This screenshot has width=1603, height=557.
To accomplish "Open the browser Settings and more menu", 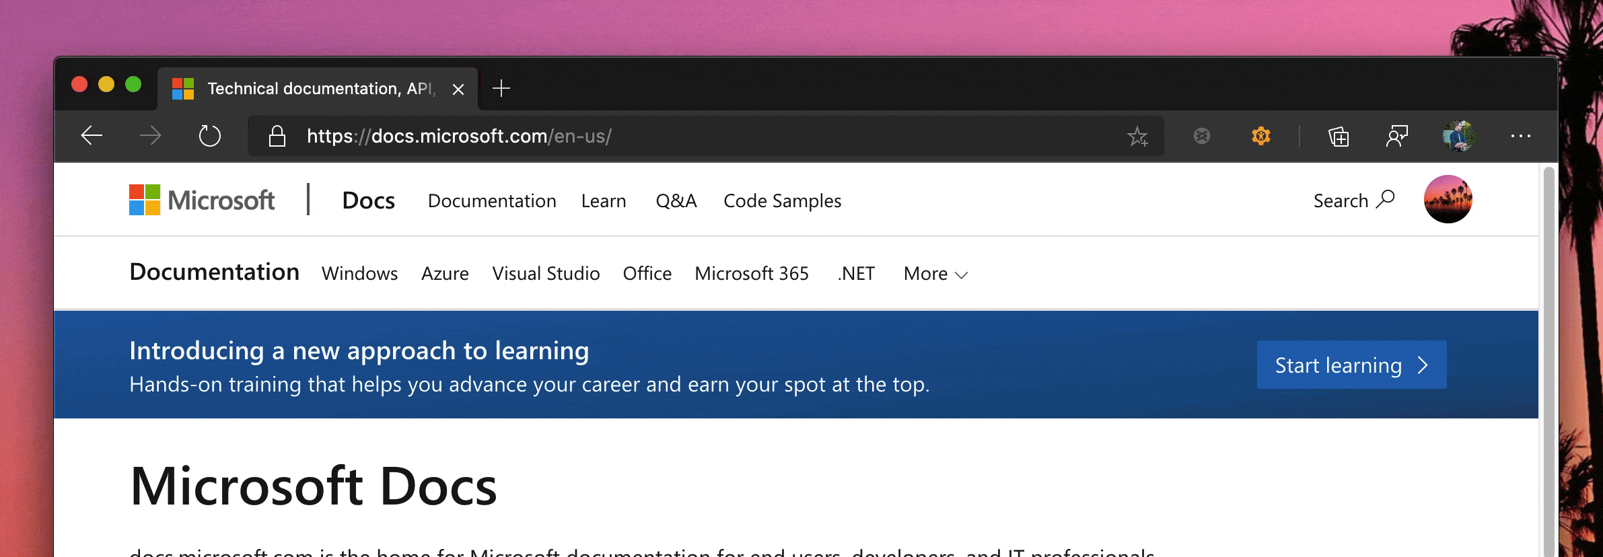I will 1520,136.
